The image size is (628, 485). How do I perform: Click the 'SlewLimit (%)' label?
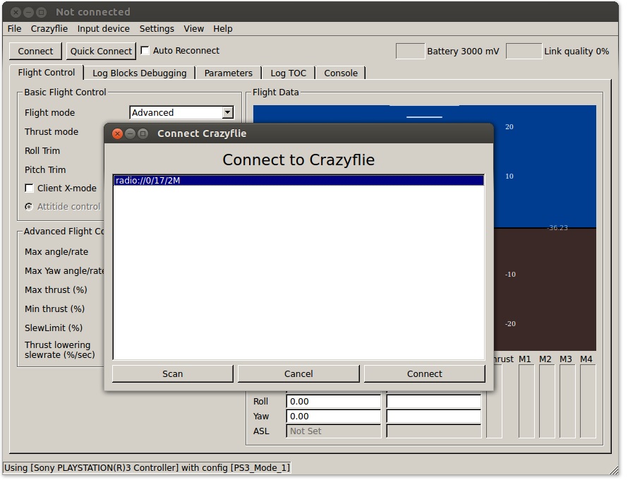click(54, 328)
